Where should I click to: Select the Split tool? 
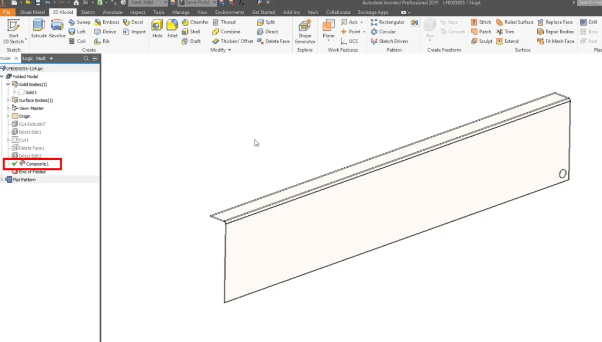click(x=266, y=22)
